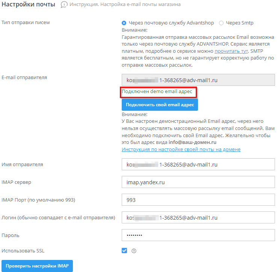Image resolution: width=278 pixels, height=272 pixels.
Task: Click the help icon next to SSL checkbox
Action: [134, 251]
